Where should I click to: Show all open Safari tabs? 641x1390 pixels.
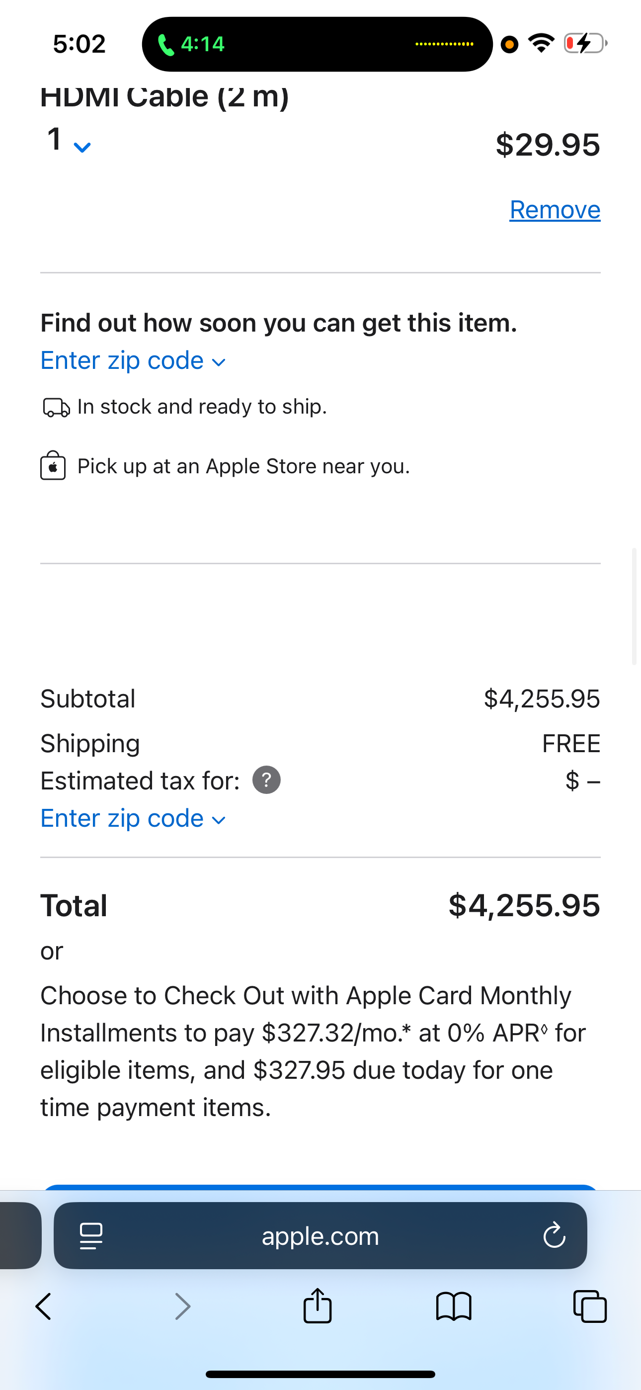[590, 1306]
